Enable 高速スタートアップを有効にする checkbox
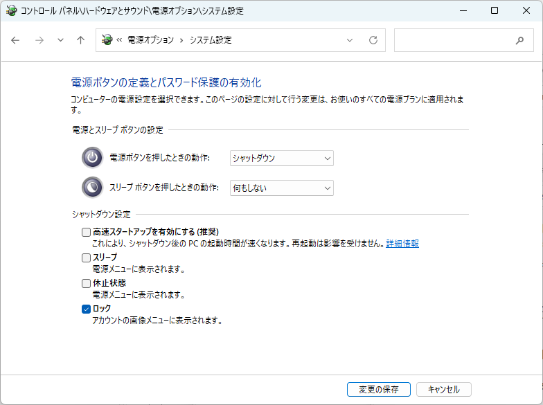 pos(87,232)
